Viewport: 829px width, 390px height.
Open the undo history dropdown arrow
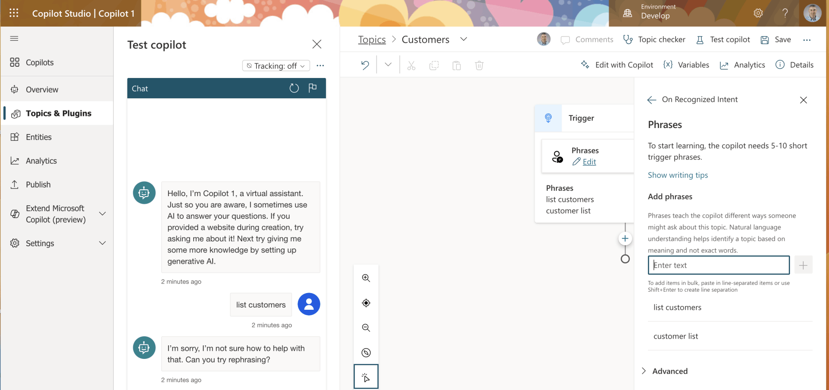click(x=388, y=65)
